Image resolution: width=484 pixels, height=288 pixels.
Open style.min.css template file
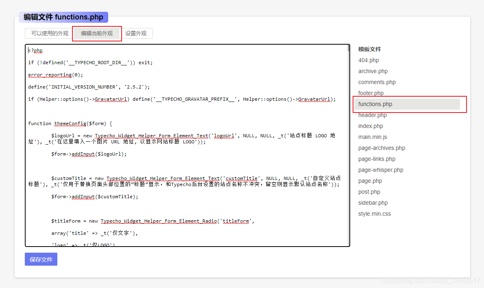pyautogui.click(x=375, y=214)
